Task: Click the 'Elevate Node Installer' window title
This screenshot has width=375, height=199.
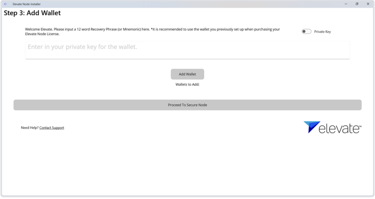Action: [x=26, y=4]
